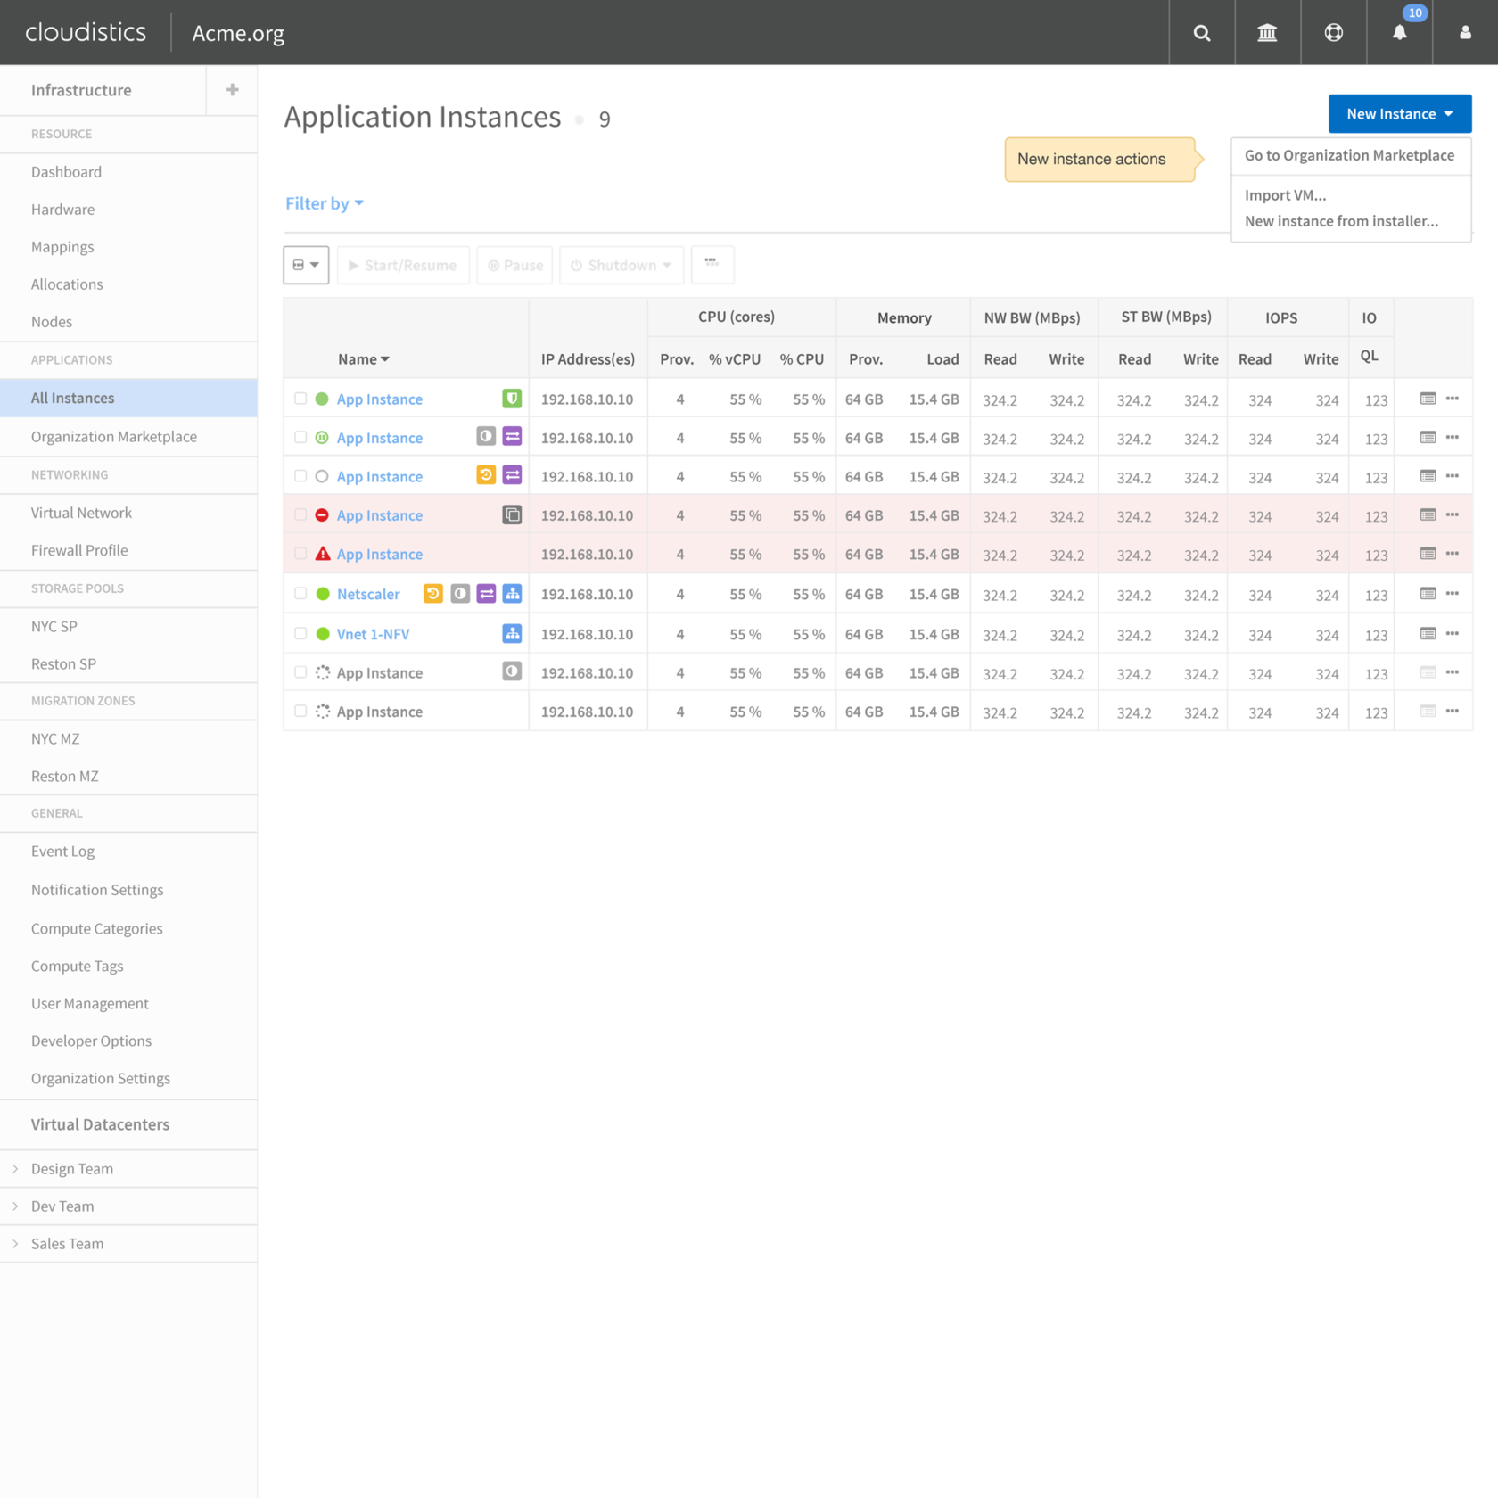Screen dimensions: 1498x1498
Task: Open the notifications bell icon
Action: 1399,33
